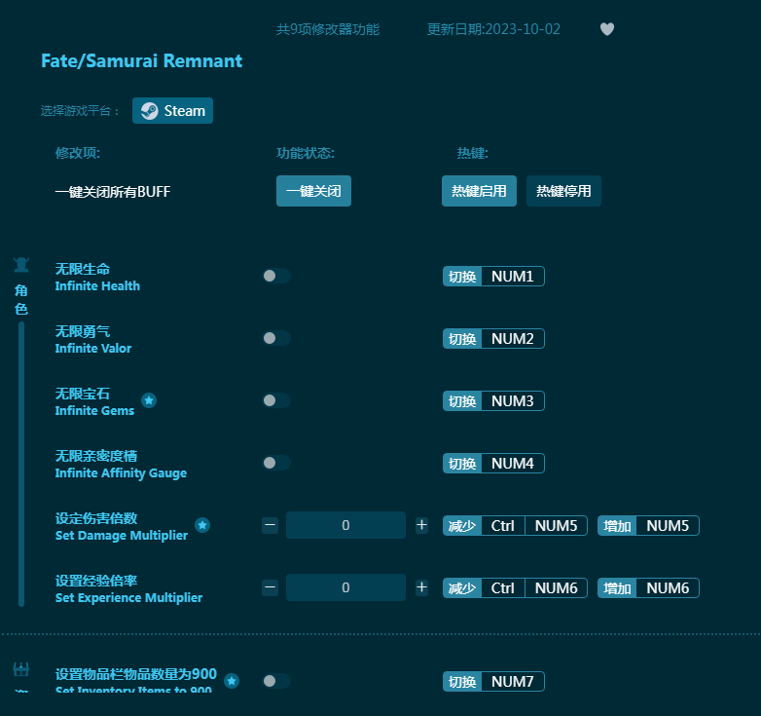The width and height of the screenshot is (761, 716).
Task: Click the NUM6 key next to Ctrl
Action: (x=557, y=587)
